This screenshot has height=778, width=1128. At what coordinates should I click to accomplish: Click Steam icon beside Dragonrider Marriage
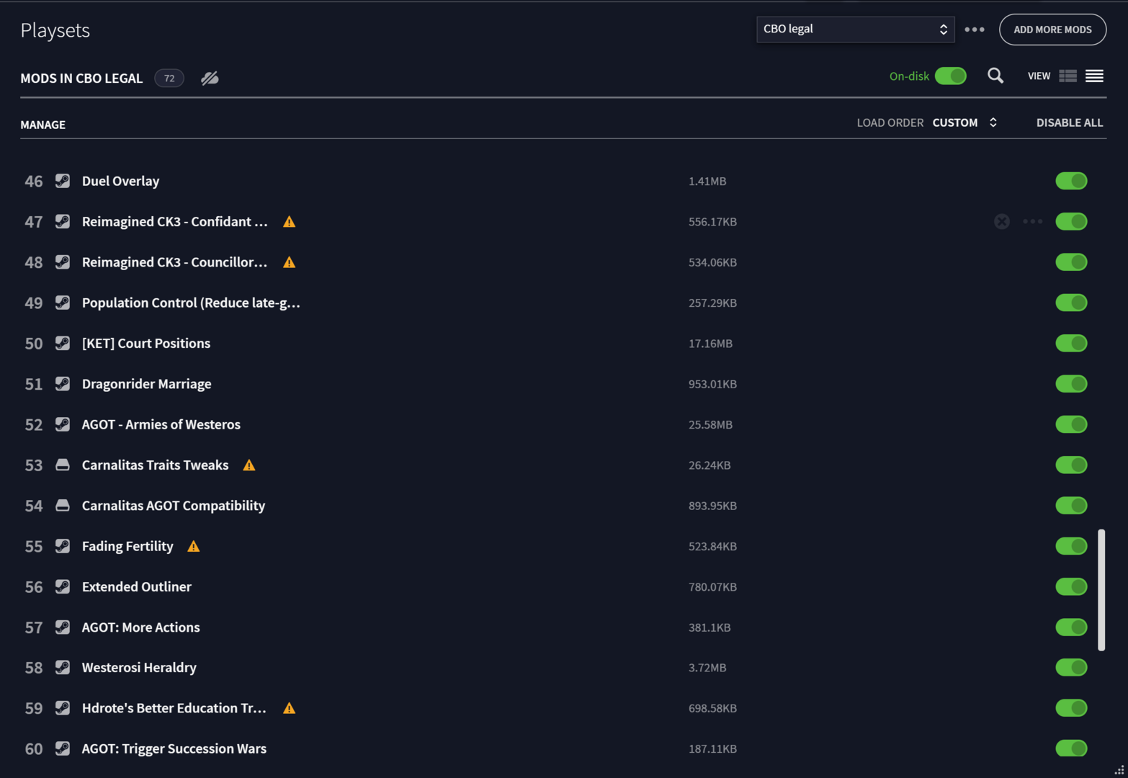tap(63, 383)
